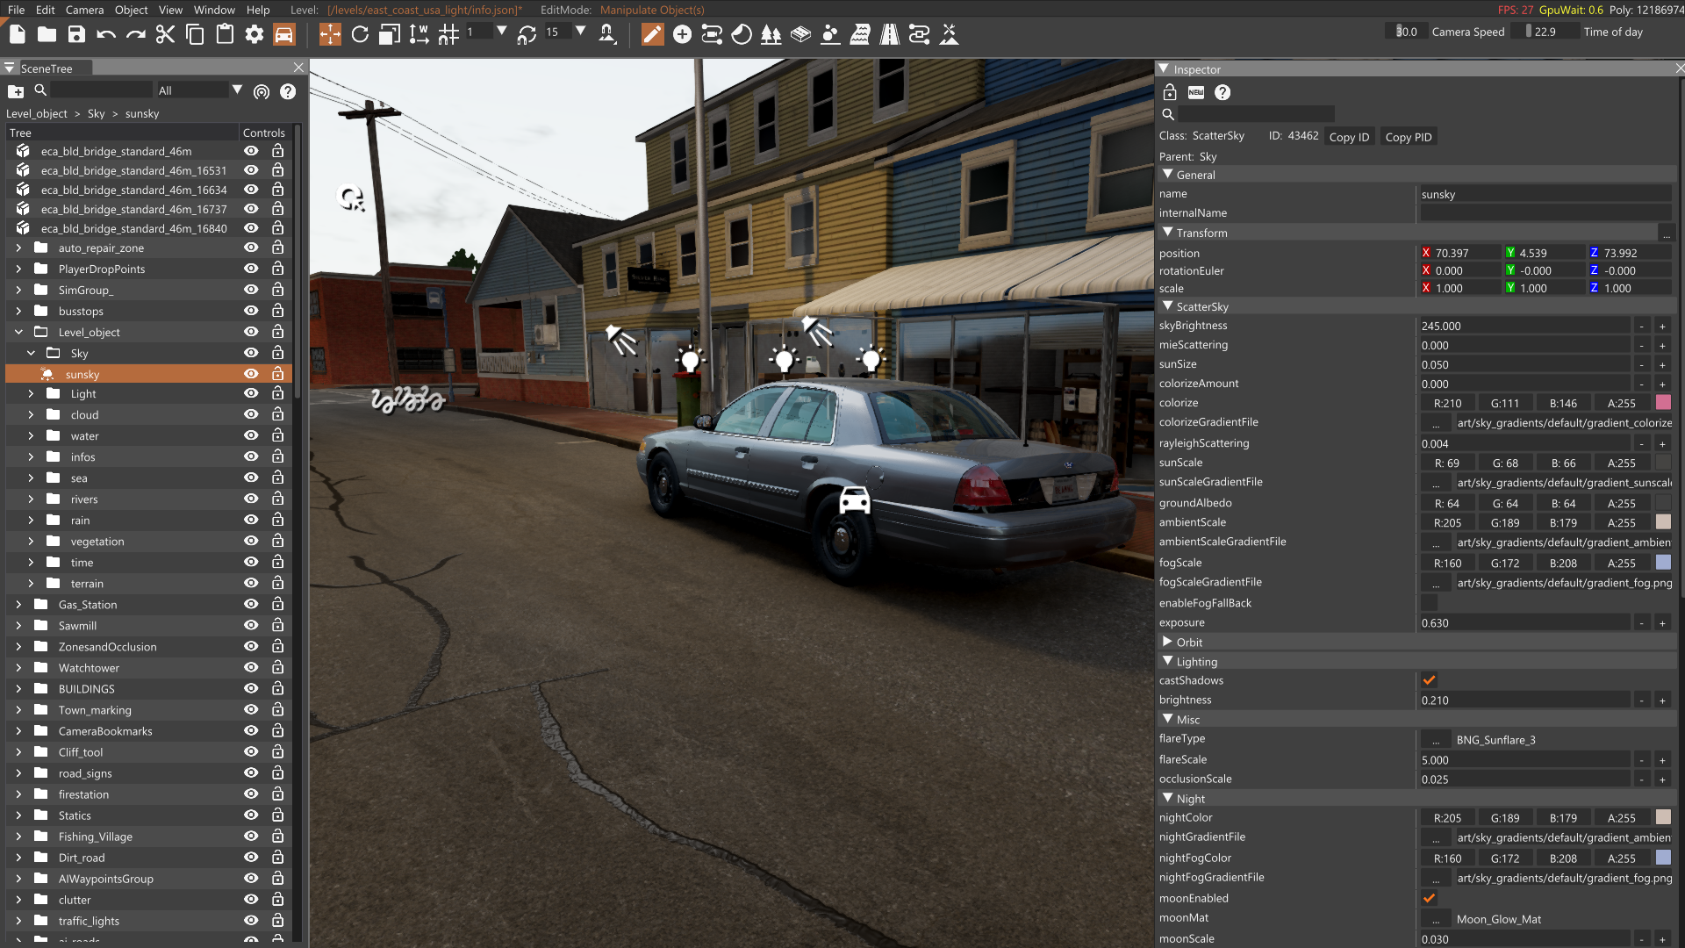The width and height of the screenshot is (1685, 948).
Task: Click the Copy ID button
Action: [1349, 137]
